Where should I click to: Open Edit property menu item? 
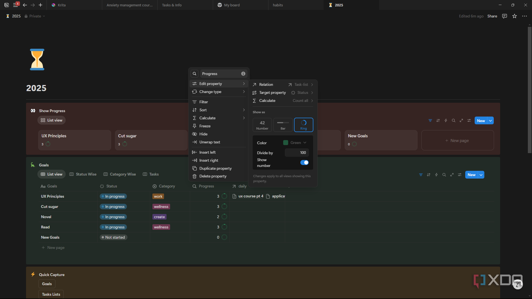point(219,84)
